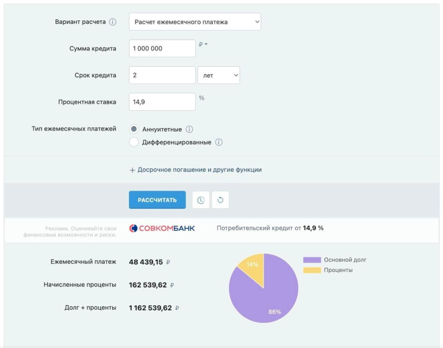Click the Процентная ставка input field

[162, 102]
